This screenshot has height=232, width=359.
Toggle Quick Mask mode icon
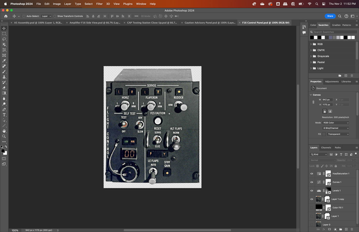pos(4,159)
